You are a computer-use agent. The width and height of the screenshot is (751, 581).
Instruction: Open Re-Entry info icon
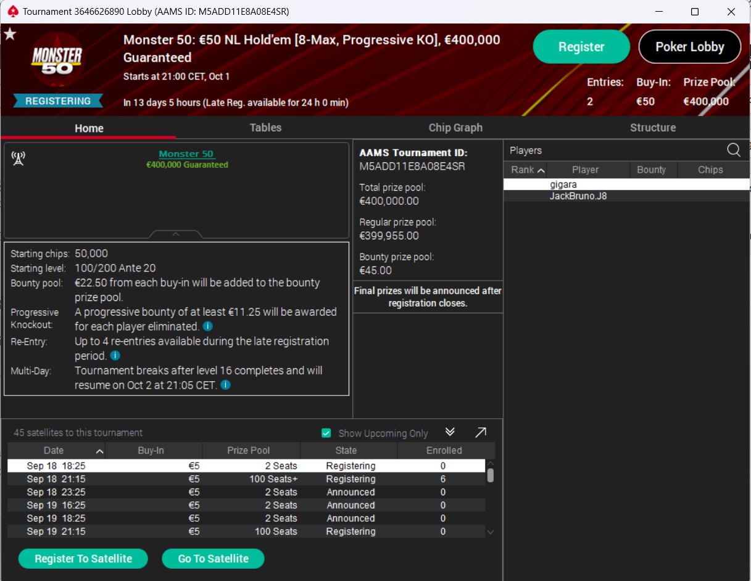click(115, 356)
